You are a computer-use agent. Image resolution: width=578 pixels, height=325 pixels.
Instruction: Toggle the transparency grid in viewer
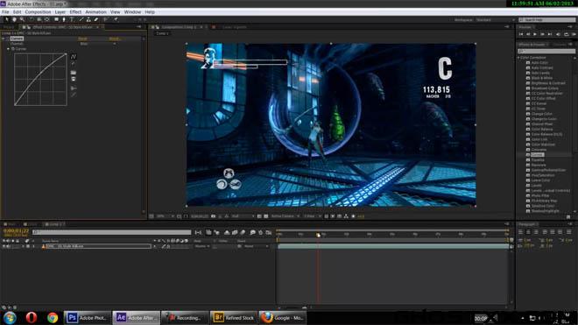point(265,216)
